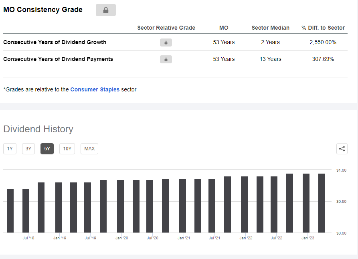Click the 307.69% value
This screenshot has width=358, height=259.
(323, 59)
